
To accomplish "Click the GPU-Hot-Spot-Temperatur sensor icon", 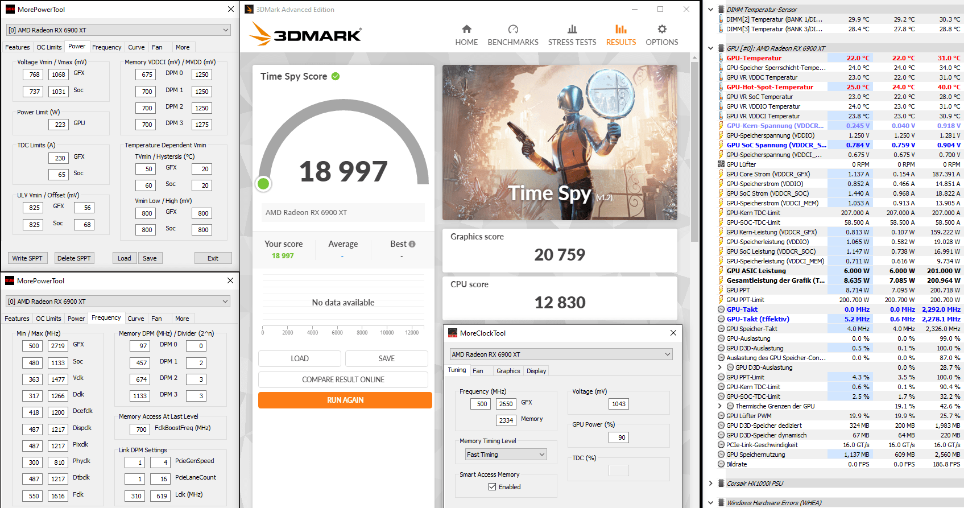I will (721, 87).
